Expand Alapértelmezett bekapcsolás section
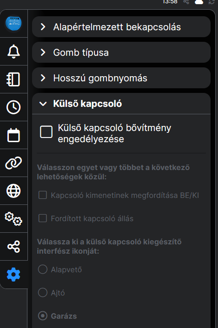 [121, 27]
